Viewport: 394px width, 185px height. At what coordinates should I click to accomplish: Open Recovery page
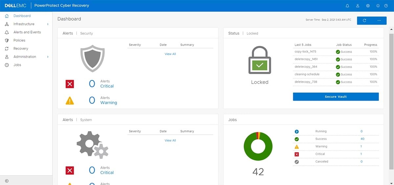coord(21,48)
